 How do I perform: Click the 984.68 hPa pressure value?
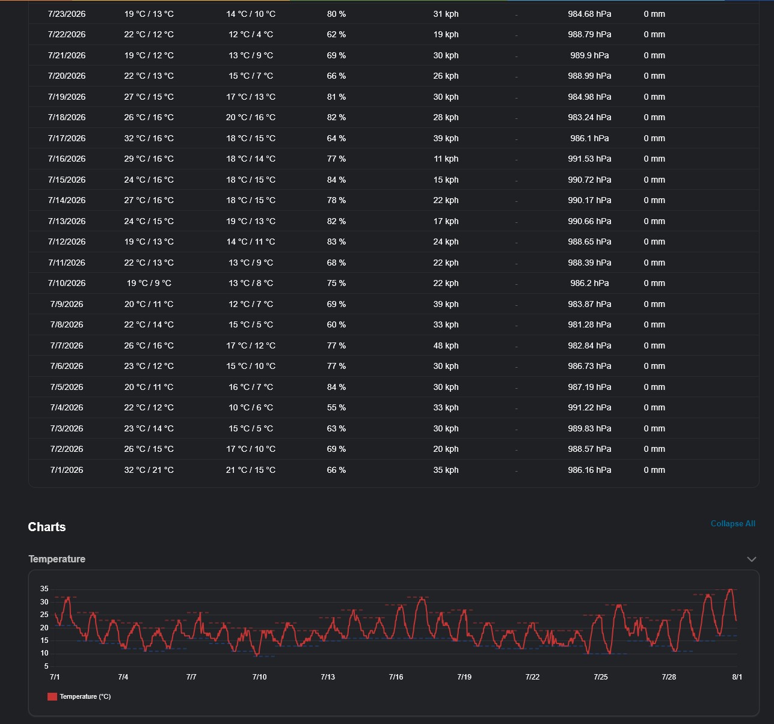(x=589, y=14)
